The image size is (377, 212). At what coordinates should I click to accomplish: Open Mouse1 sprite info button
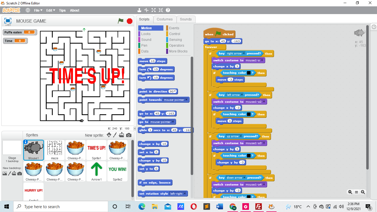[26, 142]
